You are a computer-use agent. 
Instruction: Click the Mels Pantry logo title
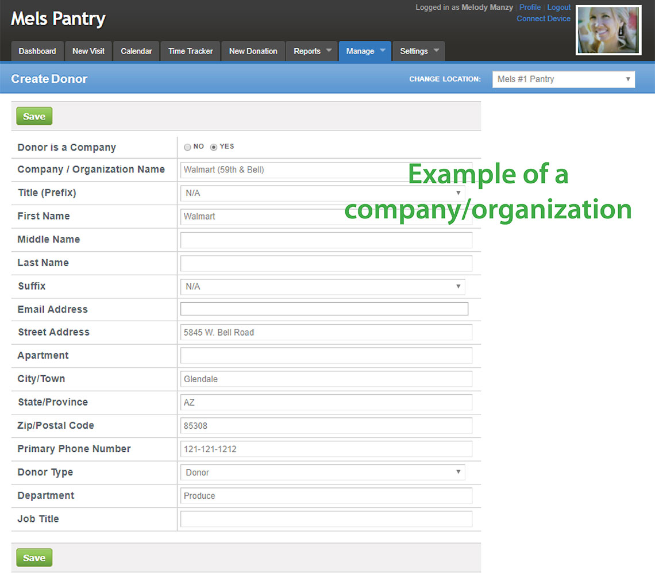[x=58, y=19]
